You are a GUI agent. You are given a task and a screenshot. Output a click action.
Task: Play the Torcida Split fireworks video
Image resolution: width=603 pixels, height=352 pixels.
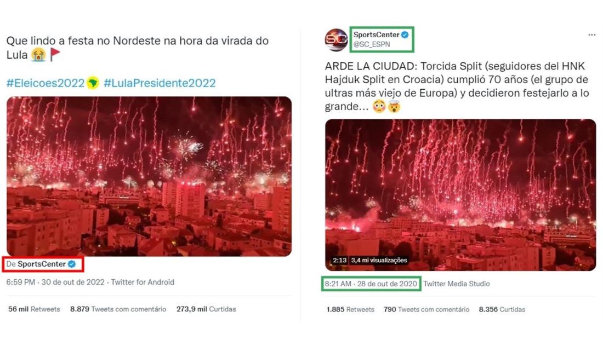(460, 195)
